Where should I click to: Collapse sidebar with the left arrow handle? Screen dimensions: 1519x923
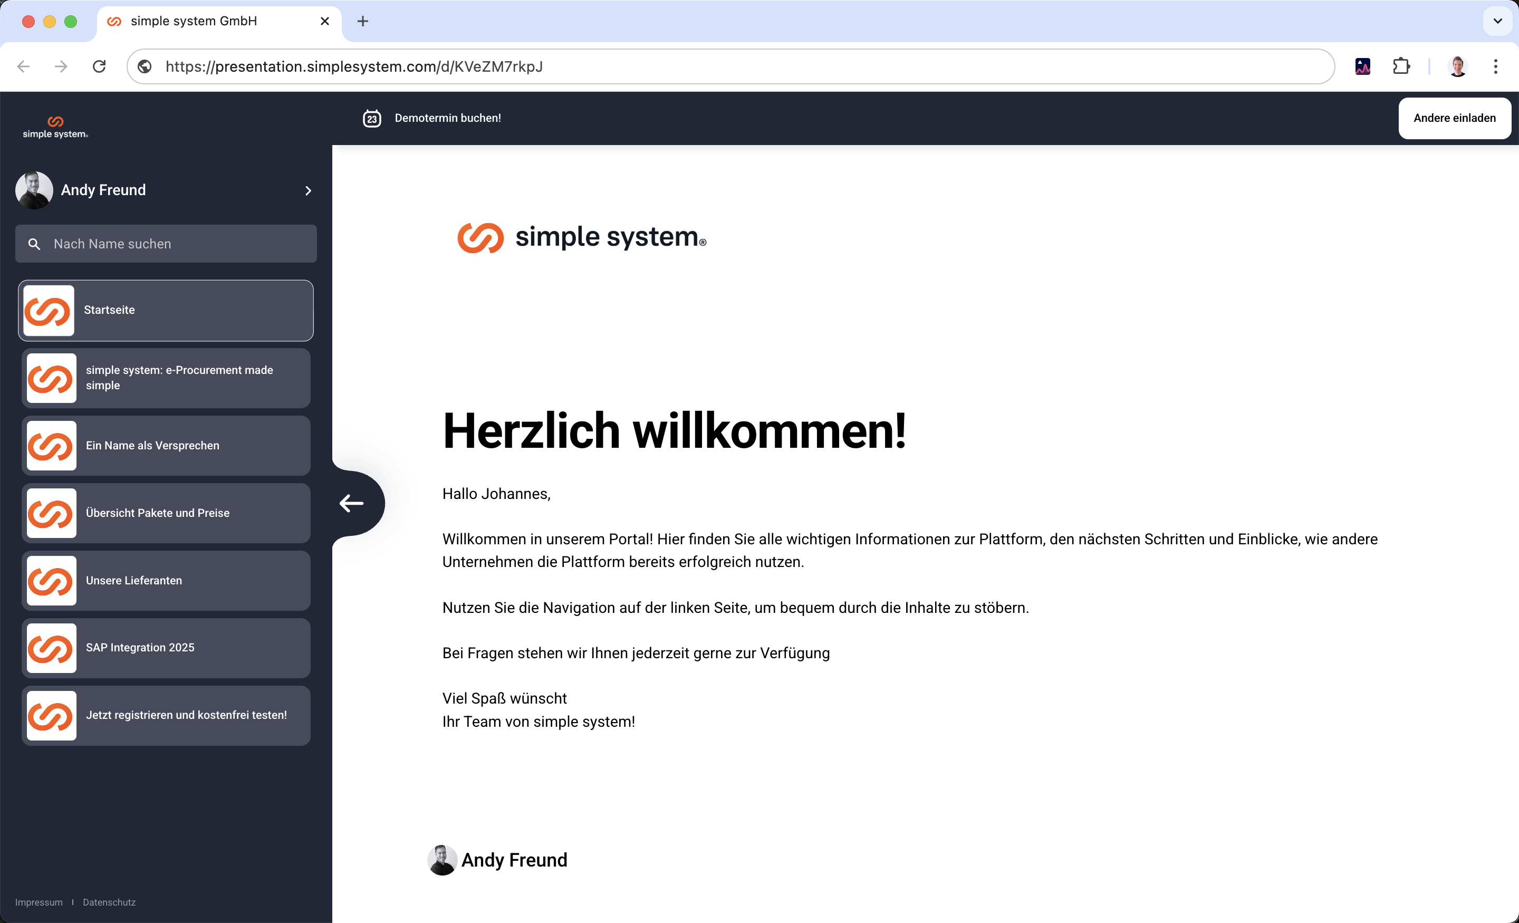coord(352,503)
